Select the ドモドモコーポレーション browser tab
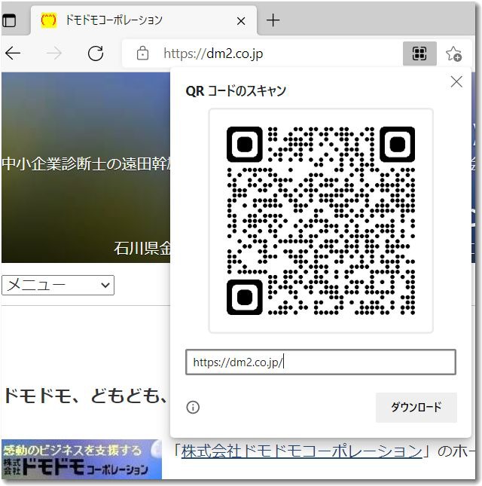 point(144,20)
